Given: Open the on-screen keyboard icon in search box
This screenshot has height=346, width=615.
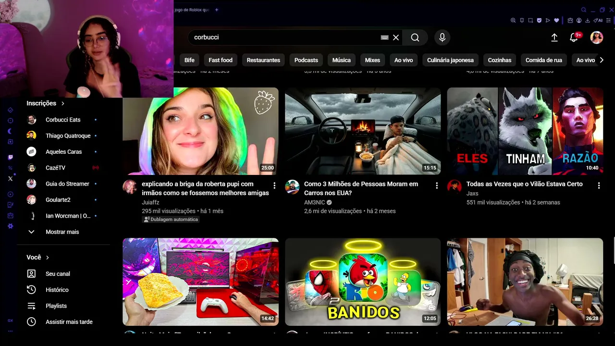Looking at the screenshot, I should [384, 37].
